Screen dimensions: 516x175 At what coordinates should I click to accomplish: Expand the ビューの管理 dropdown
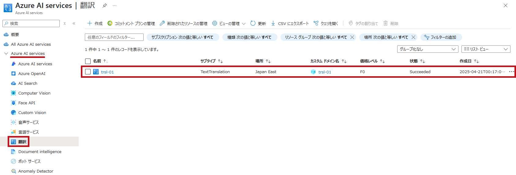229,23
